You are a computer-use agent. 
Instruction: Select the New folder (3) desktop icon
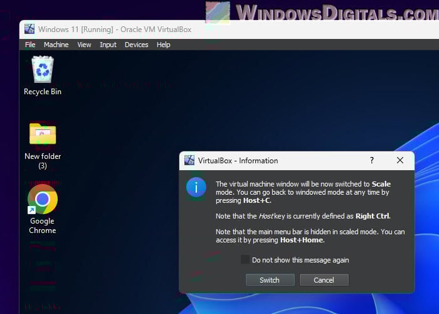pyautogui.click(x=43, y=133)
